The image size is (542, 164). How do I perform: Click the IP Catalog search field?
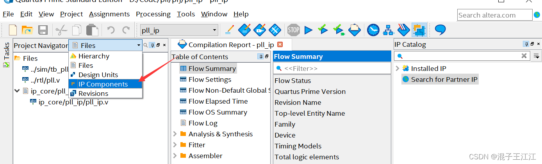pos(463,56)
